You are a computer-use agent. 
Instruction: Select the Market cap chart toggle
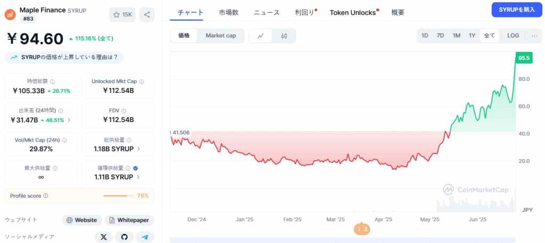(221, 36)
